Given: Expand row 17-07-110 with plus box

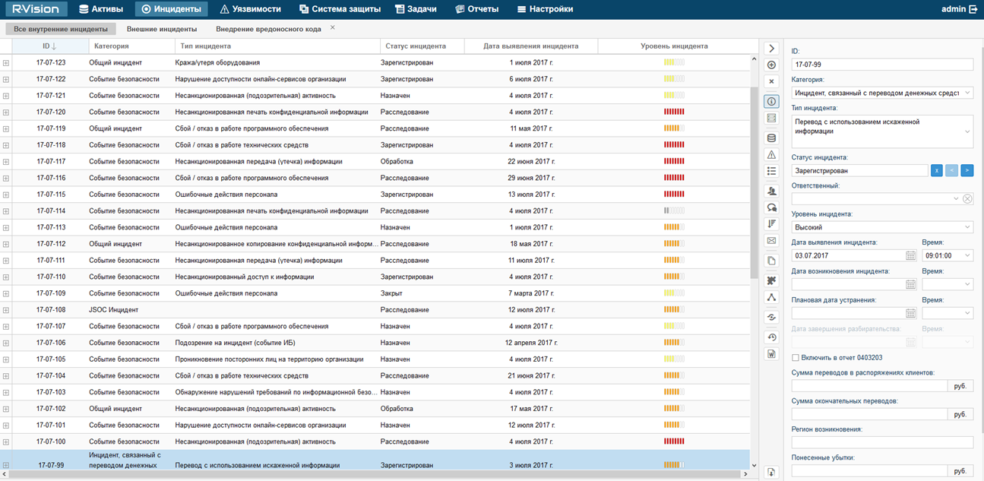Looking at the screenshot, I should pos(6,277).
